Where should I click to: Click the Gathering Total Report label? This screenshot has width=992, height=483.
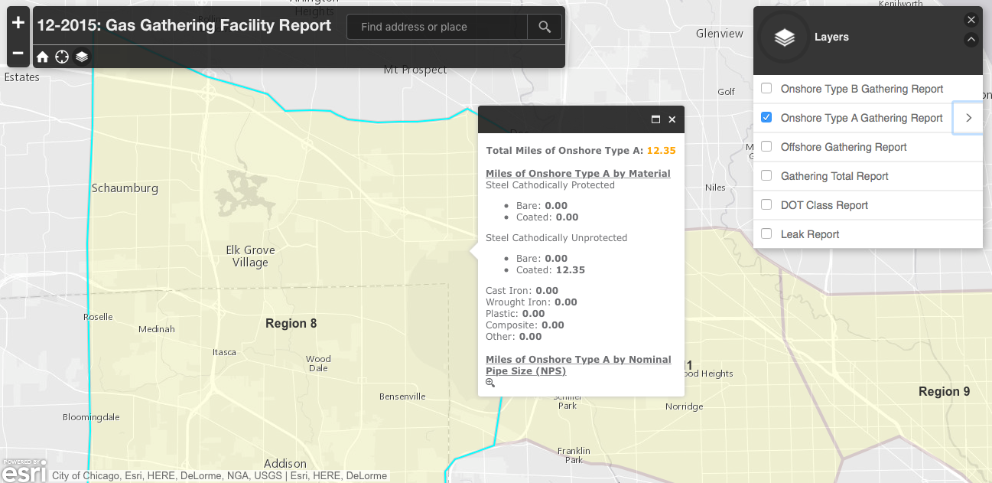(834, 176)
